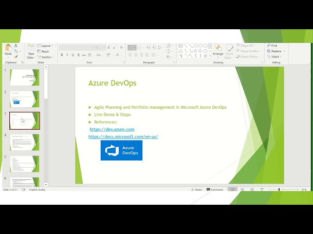313x234 pixels.
Task: Click the slide panel scroll down arrow
Action: (46, 185)
